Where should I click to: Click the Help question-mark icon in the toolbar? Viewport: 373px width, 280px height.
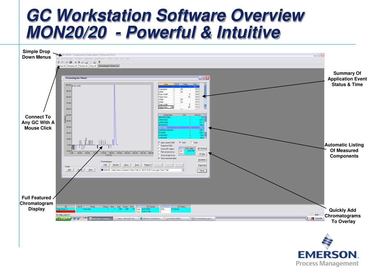pyautogui.click(x=99, y=62)
